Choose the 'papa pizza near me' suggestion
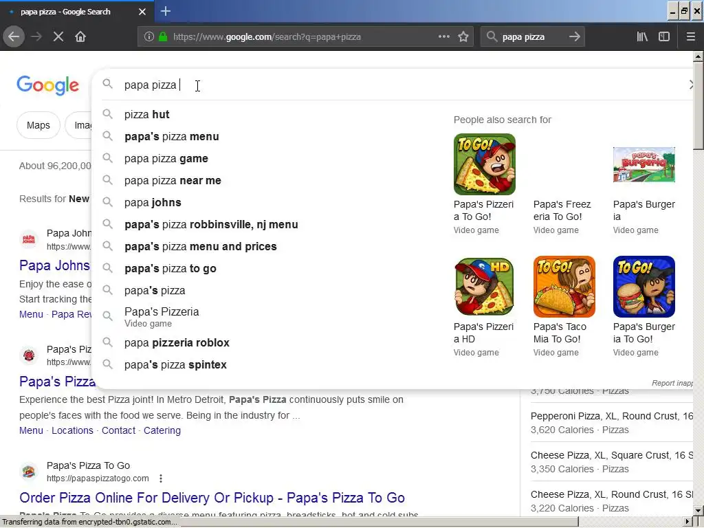Viewport: 704px width, 528px height. pos(173,181)
